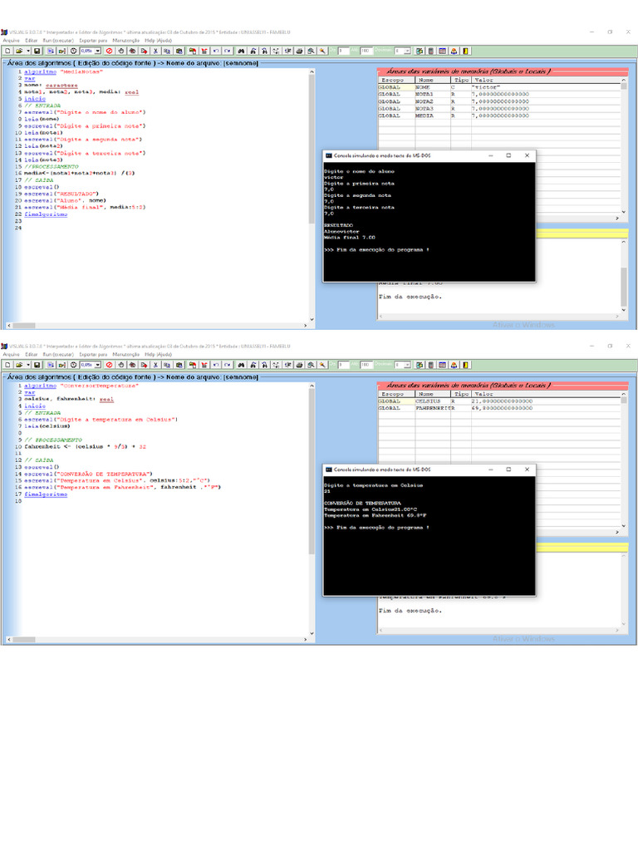The height and width of the screenshot is (851, 638).
Task: Click timer clock icon in bottom window toolbar
Action: coord(73,365)
